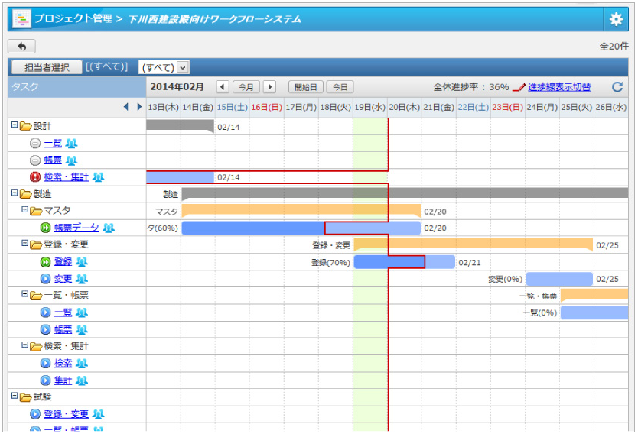Toggle progress line display (進捗線表示切替)
This screenshot has width=638, height=437.
tap(558, 87)
